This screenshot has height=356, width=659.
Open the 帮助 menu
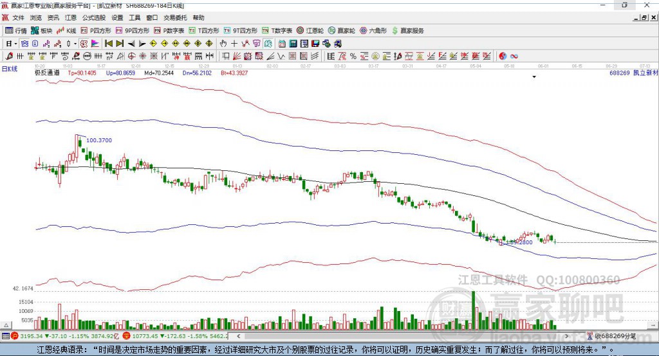[x=198, y=17]
